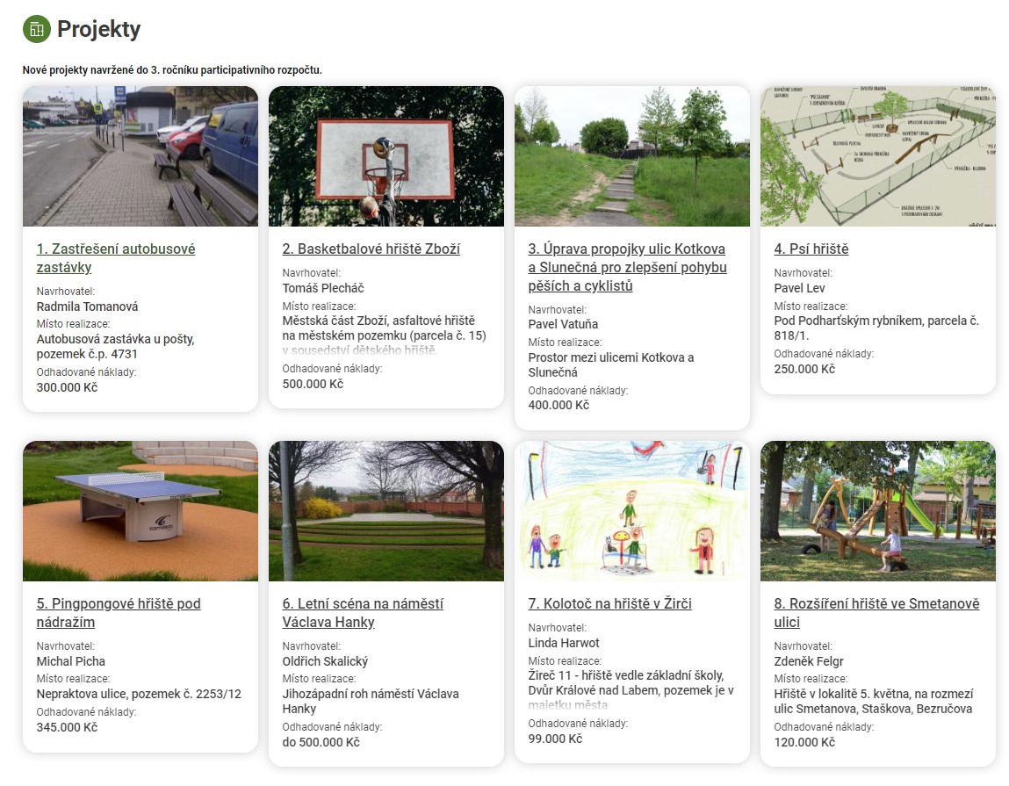Click the summer stage amphitheater photo
This screenshot has width=1009, height=786.
[x=386, y=510]
